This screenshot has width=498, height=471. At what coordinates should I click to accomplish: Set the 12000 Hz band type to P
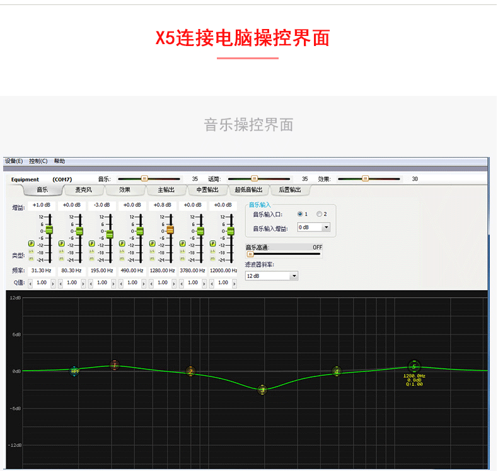click(x=213, y=243)
